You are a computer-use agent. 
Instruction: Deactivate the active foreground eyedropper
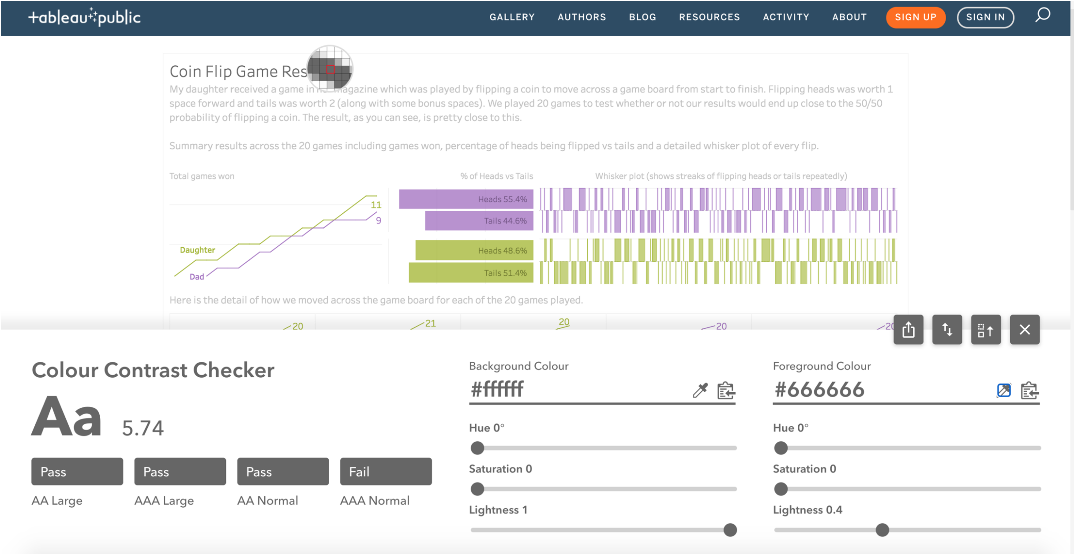(x=1004, y=390)
